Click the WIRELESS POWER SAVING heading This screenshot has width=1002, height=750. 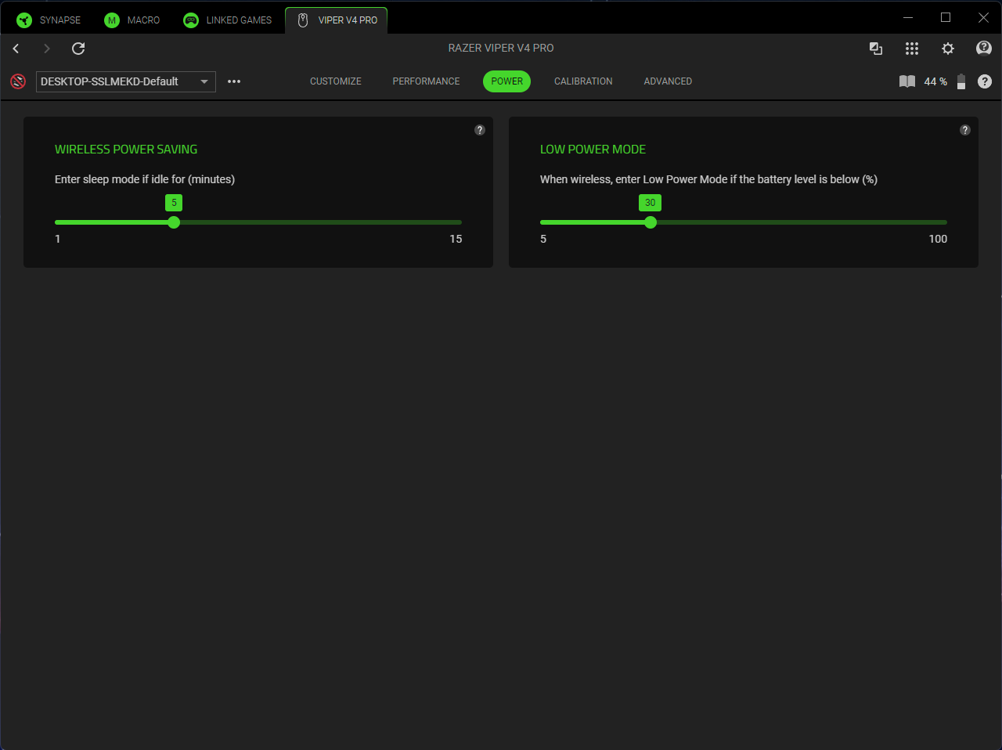[x=126, y=150]
